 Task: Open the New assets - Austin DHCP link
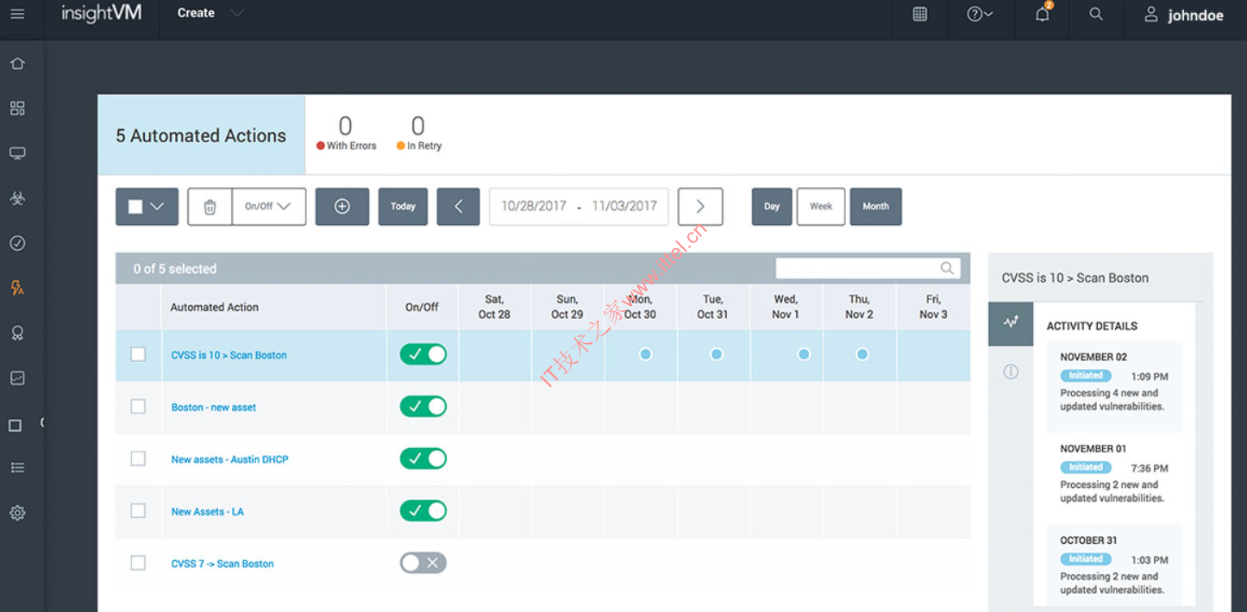[x=229, y=459]
